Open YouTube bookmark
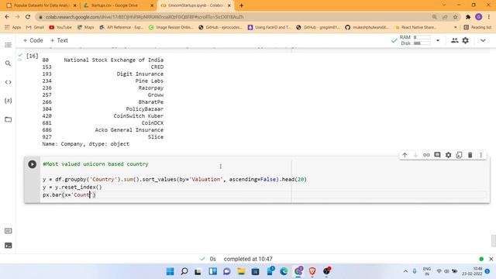This screenshot has height=279, width=496. pyautogui.click(x=60, y=28)
